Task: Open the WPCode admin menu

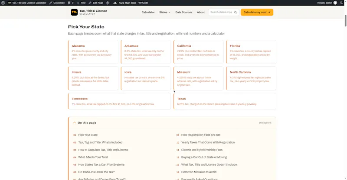Action: pyautogui.click(x=143, y=3)
